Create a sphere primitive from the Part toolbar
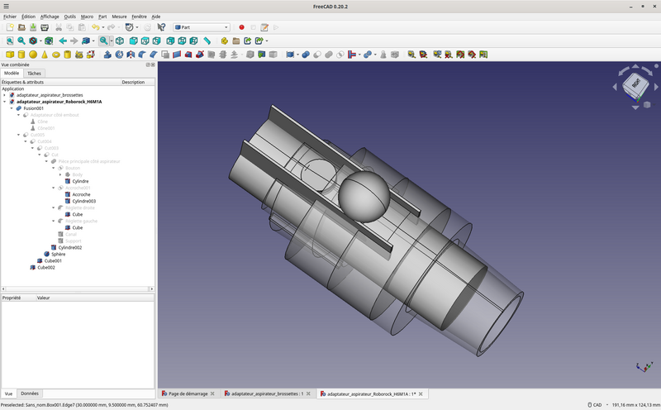661x410 pixels. coord(33,55)
